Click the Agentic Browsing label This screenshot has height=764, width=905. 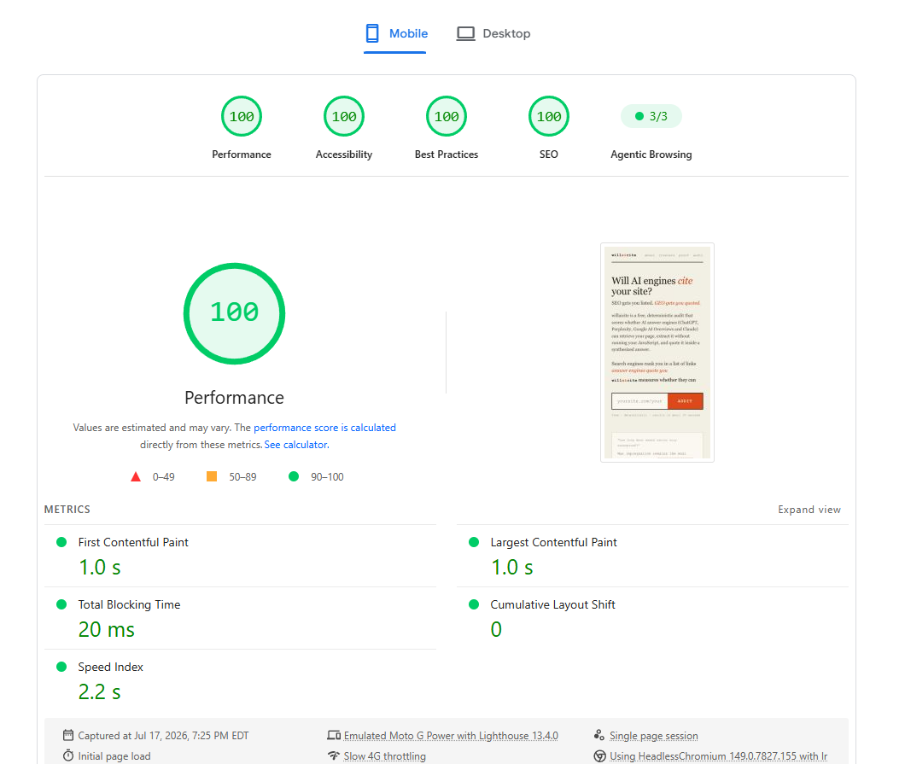tap(651, 155)
